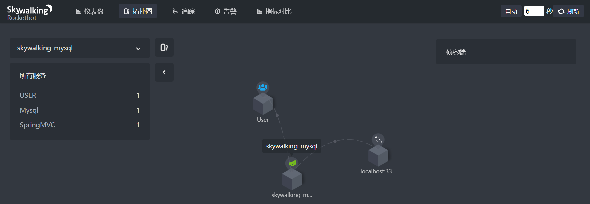Click the User node cube in topology
The height and width of the screenshot is (204, 590).
click(263, 104)
